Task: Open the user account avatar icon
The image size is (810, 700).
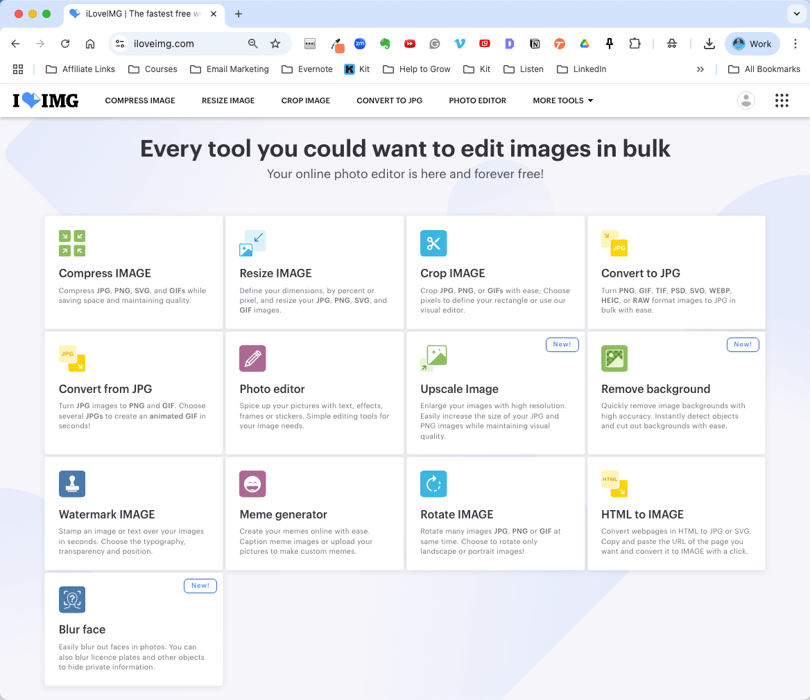Action: click(746, 100)
